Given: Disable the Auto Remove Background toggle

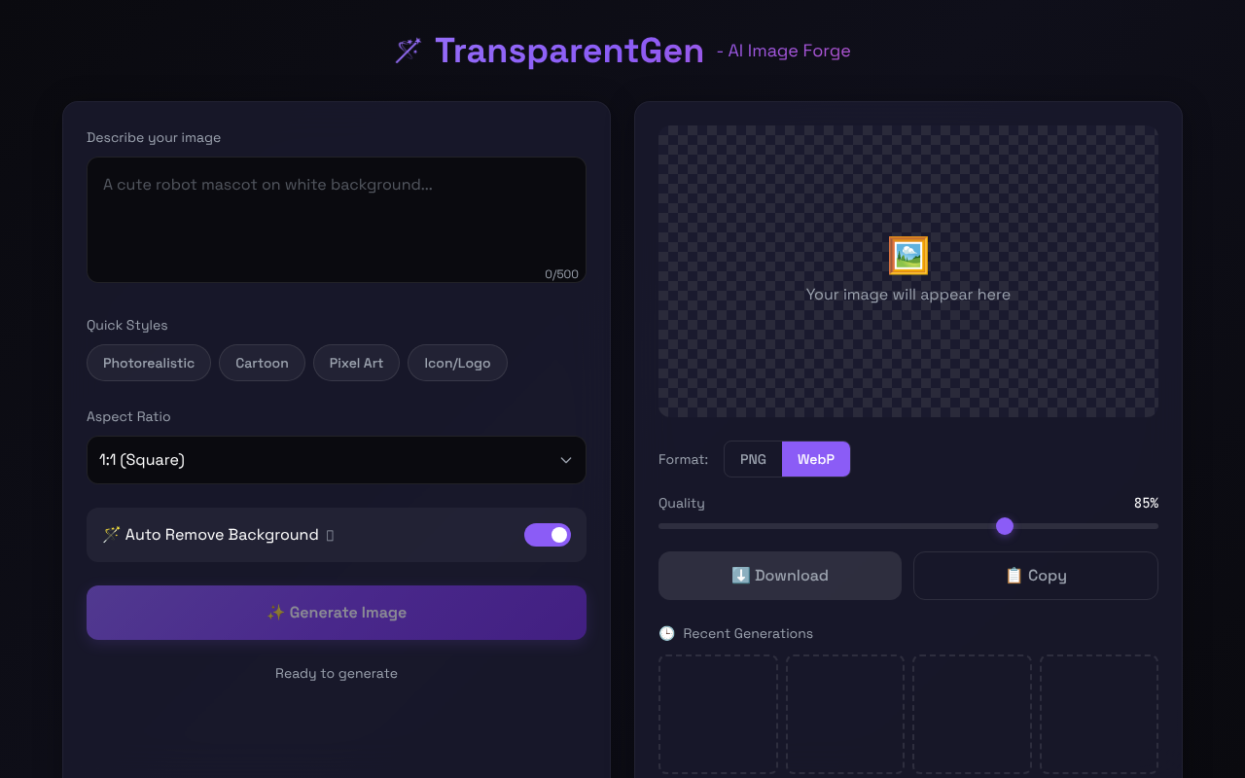Looking at the screenshot, I should point(548,535).
